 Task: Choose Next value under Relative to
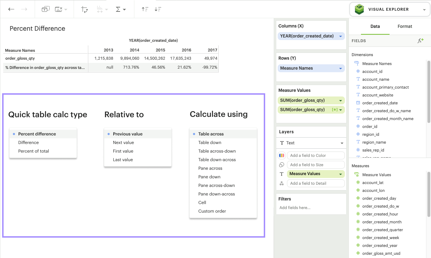tap(123, 143)
